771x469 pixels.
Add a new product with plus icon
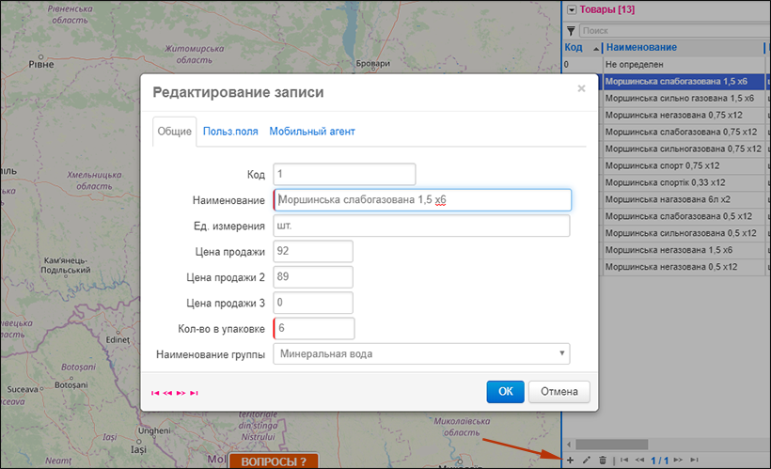tap(570, 461)
